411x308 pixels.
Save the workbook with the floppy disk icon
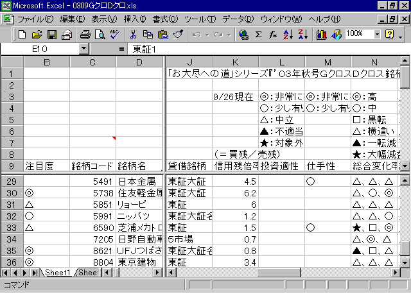click(52, 35)
